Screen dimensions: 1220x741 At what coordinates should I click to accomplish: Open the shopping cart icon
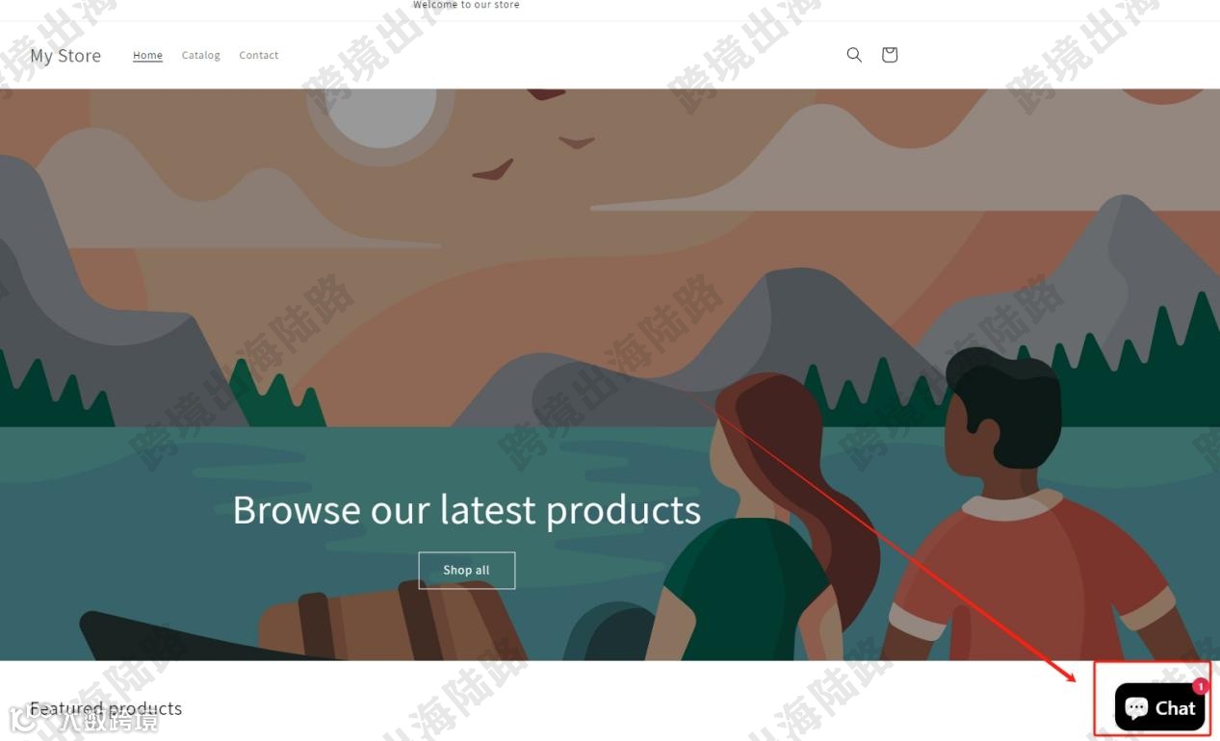tap(890, 55)
